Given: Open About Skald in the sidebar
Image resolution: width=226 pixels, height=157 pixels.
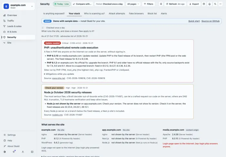Looking at the screenshot, I should click(18, 146).
